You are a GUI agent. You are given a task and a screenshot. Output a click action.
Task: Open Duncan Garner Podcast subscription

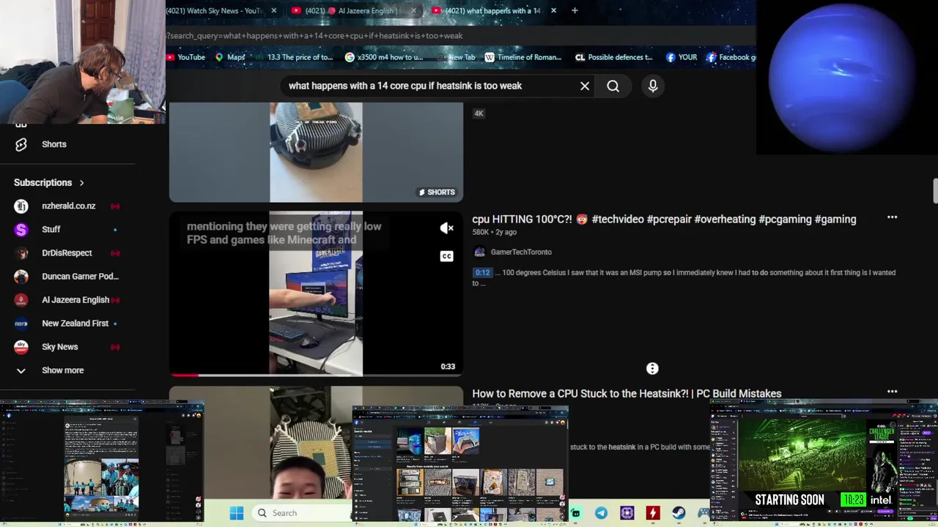pyautogui.click(x=80, y=277)
